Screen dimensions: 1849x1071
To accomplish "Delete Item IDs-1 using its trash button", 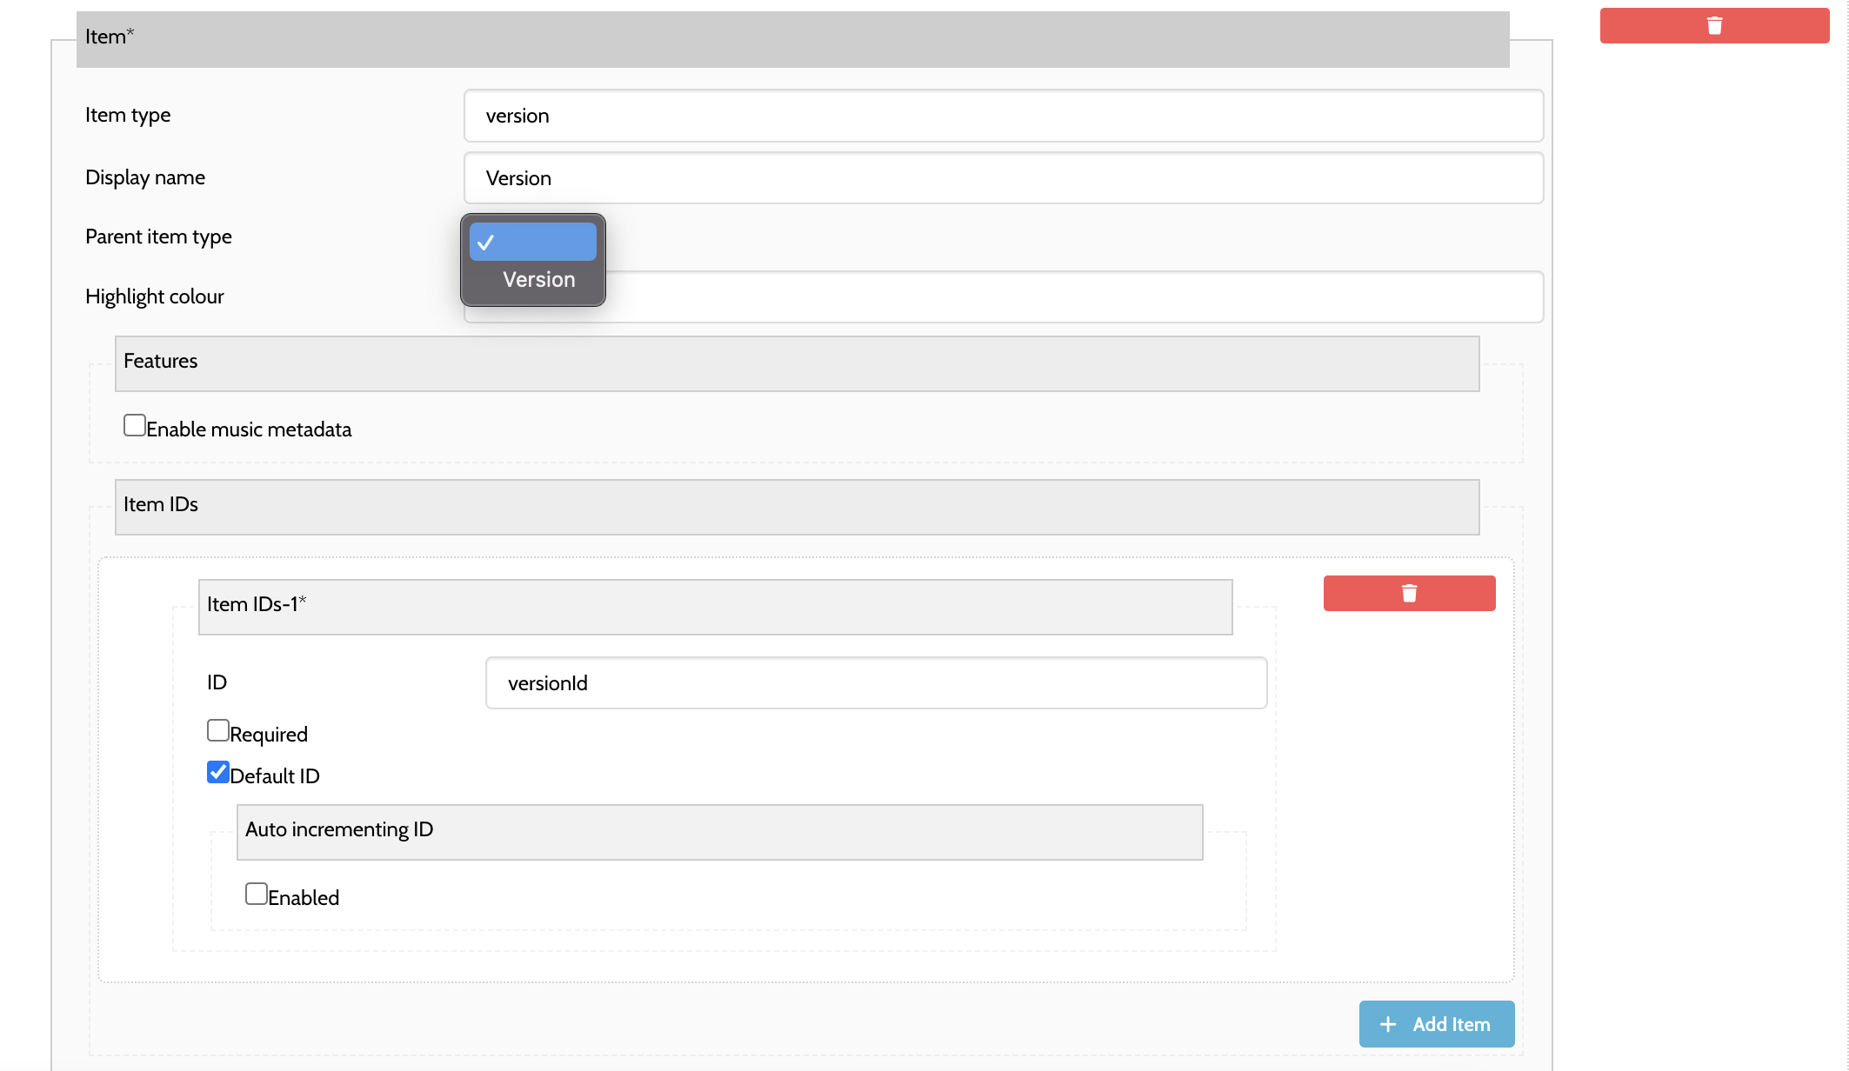I will point(1409,593).
